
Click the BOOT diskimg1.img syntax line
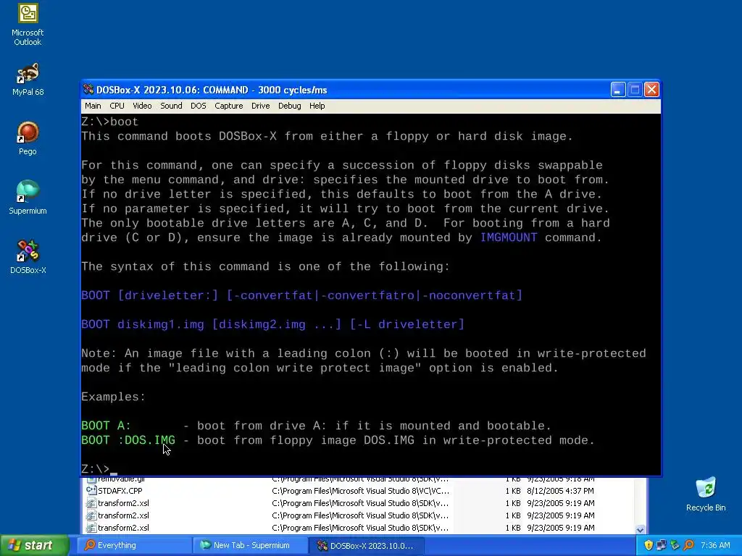click(273, 324)
